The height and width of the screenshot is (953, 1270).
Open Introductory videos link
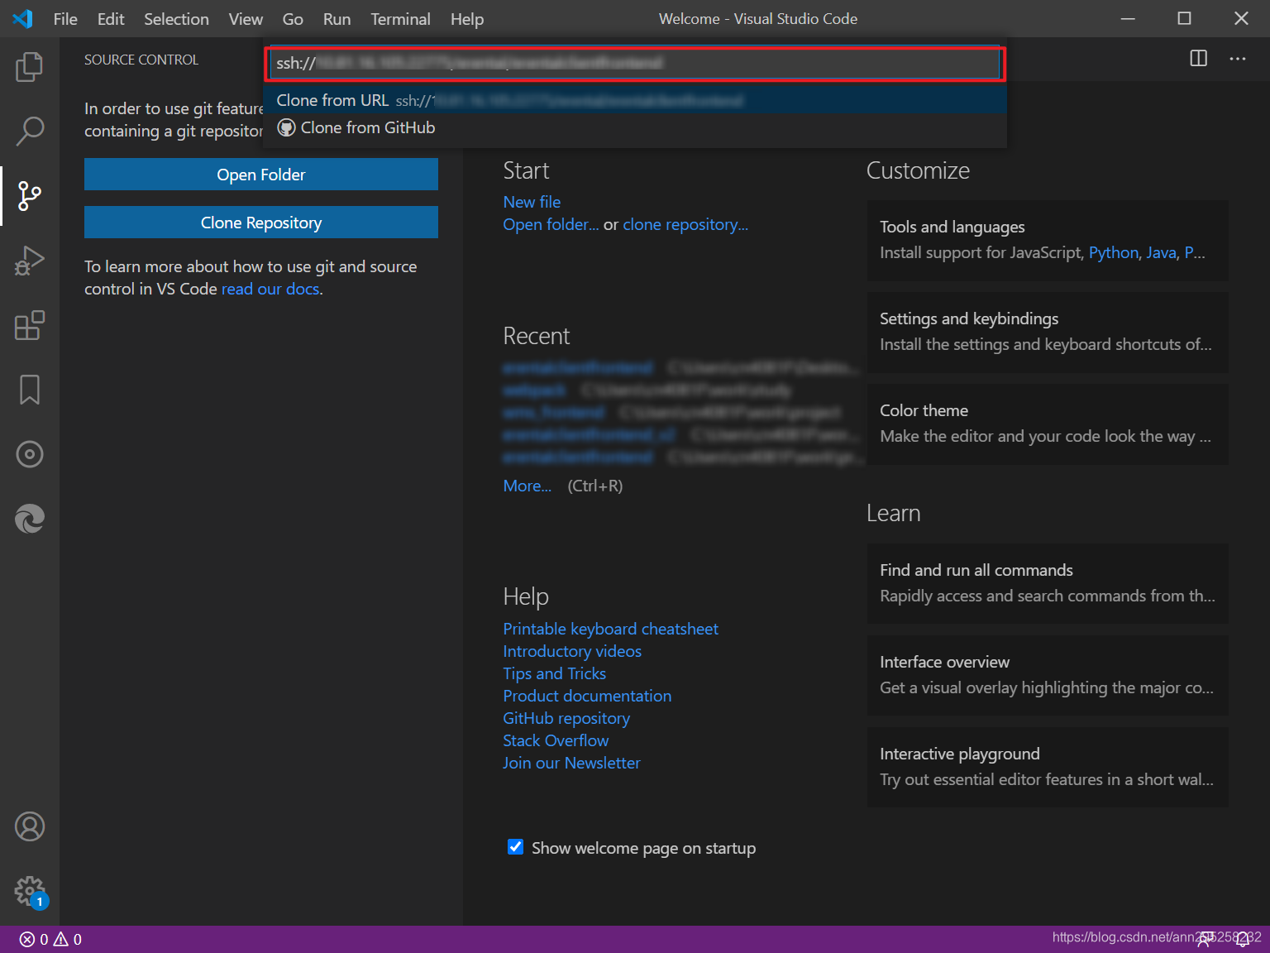pyautogui.click(x=572, y=651)
